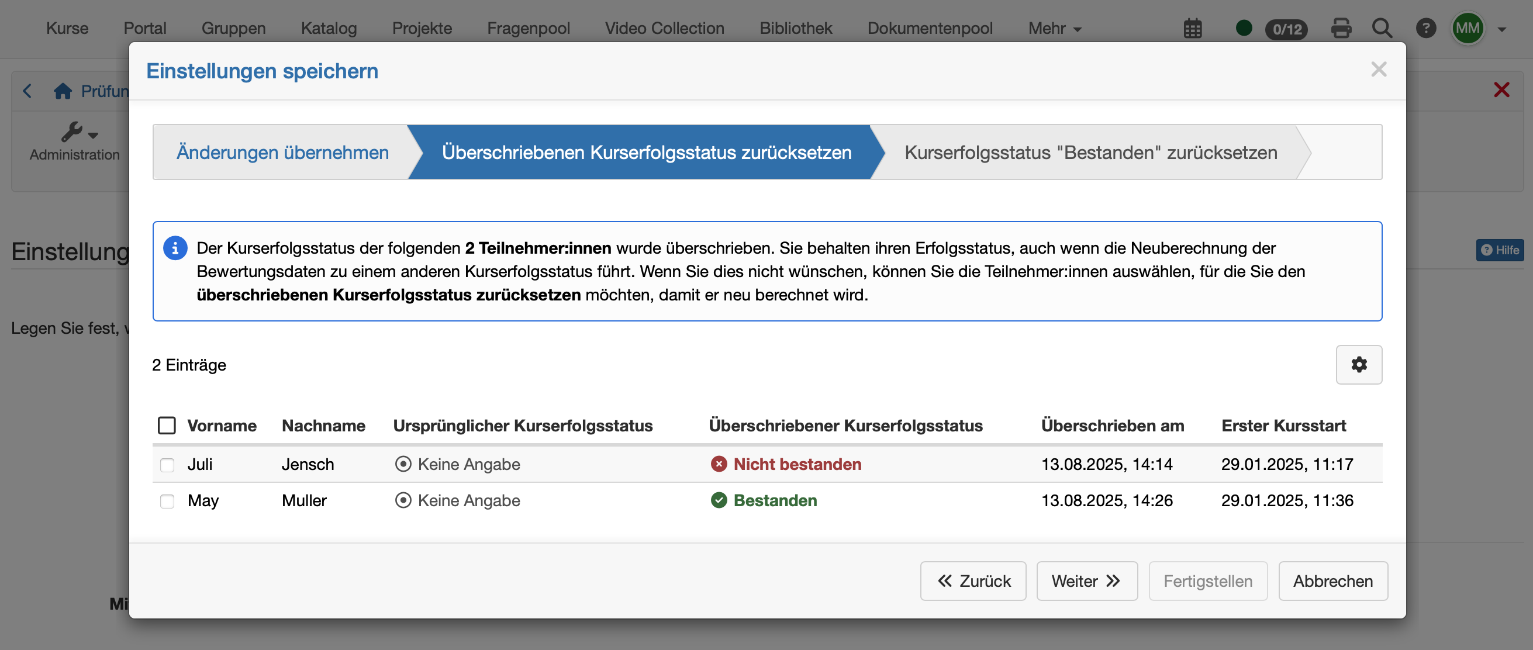The width and height of the screenshot is (1533, 650).
Task: Select the checkbox for Juli Jensch
Action: coord(167,465)
